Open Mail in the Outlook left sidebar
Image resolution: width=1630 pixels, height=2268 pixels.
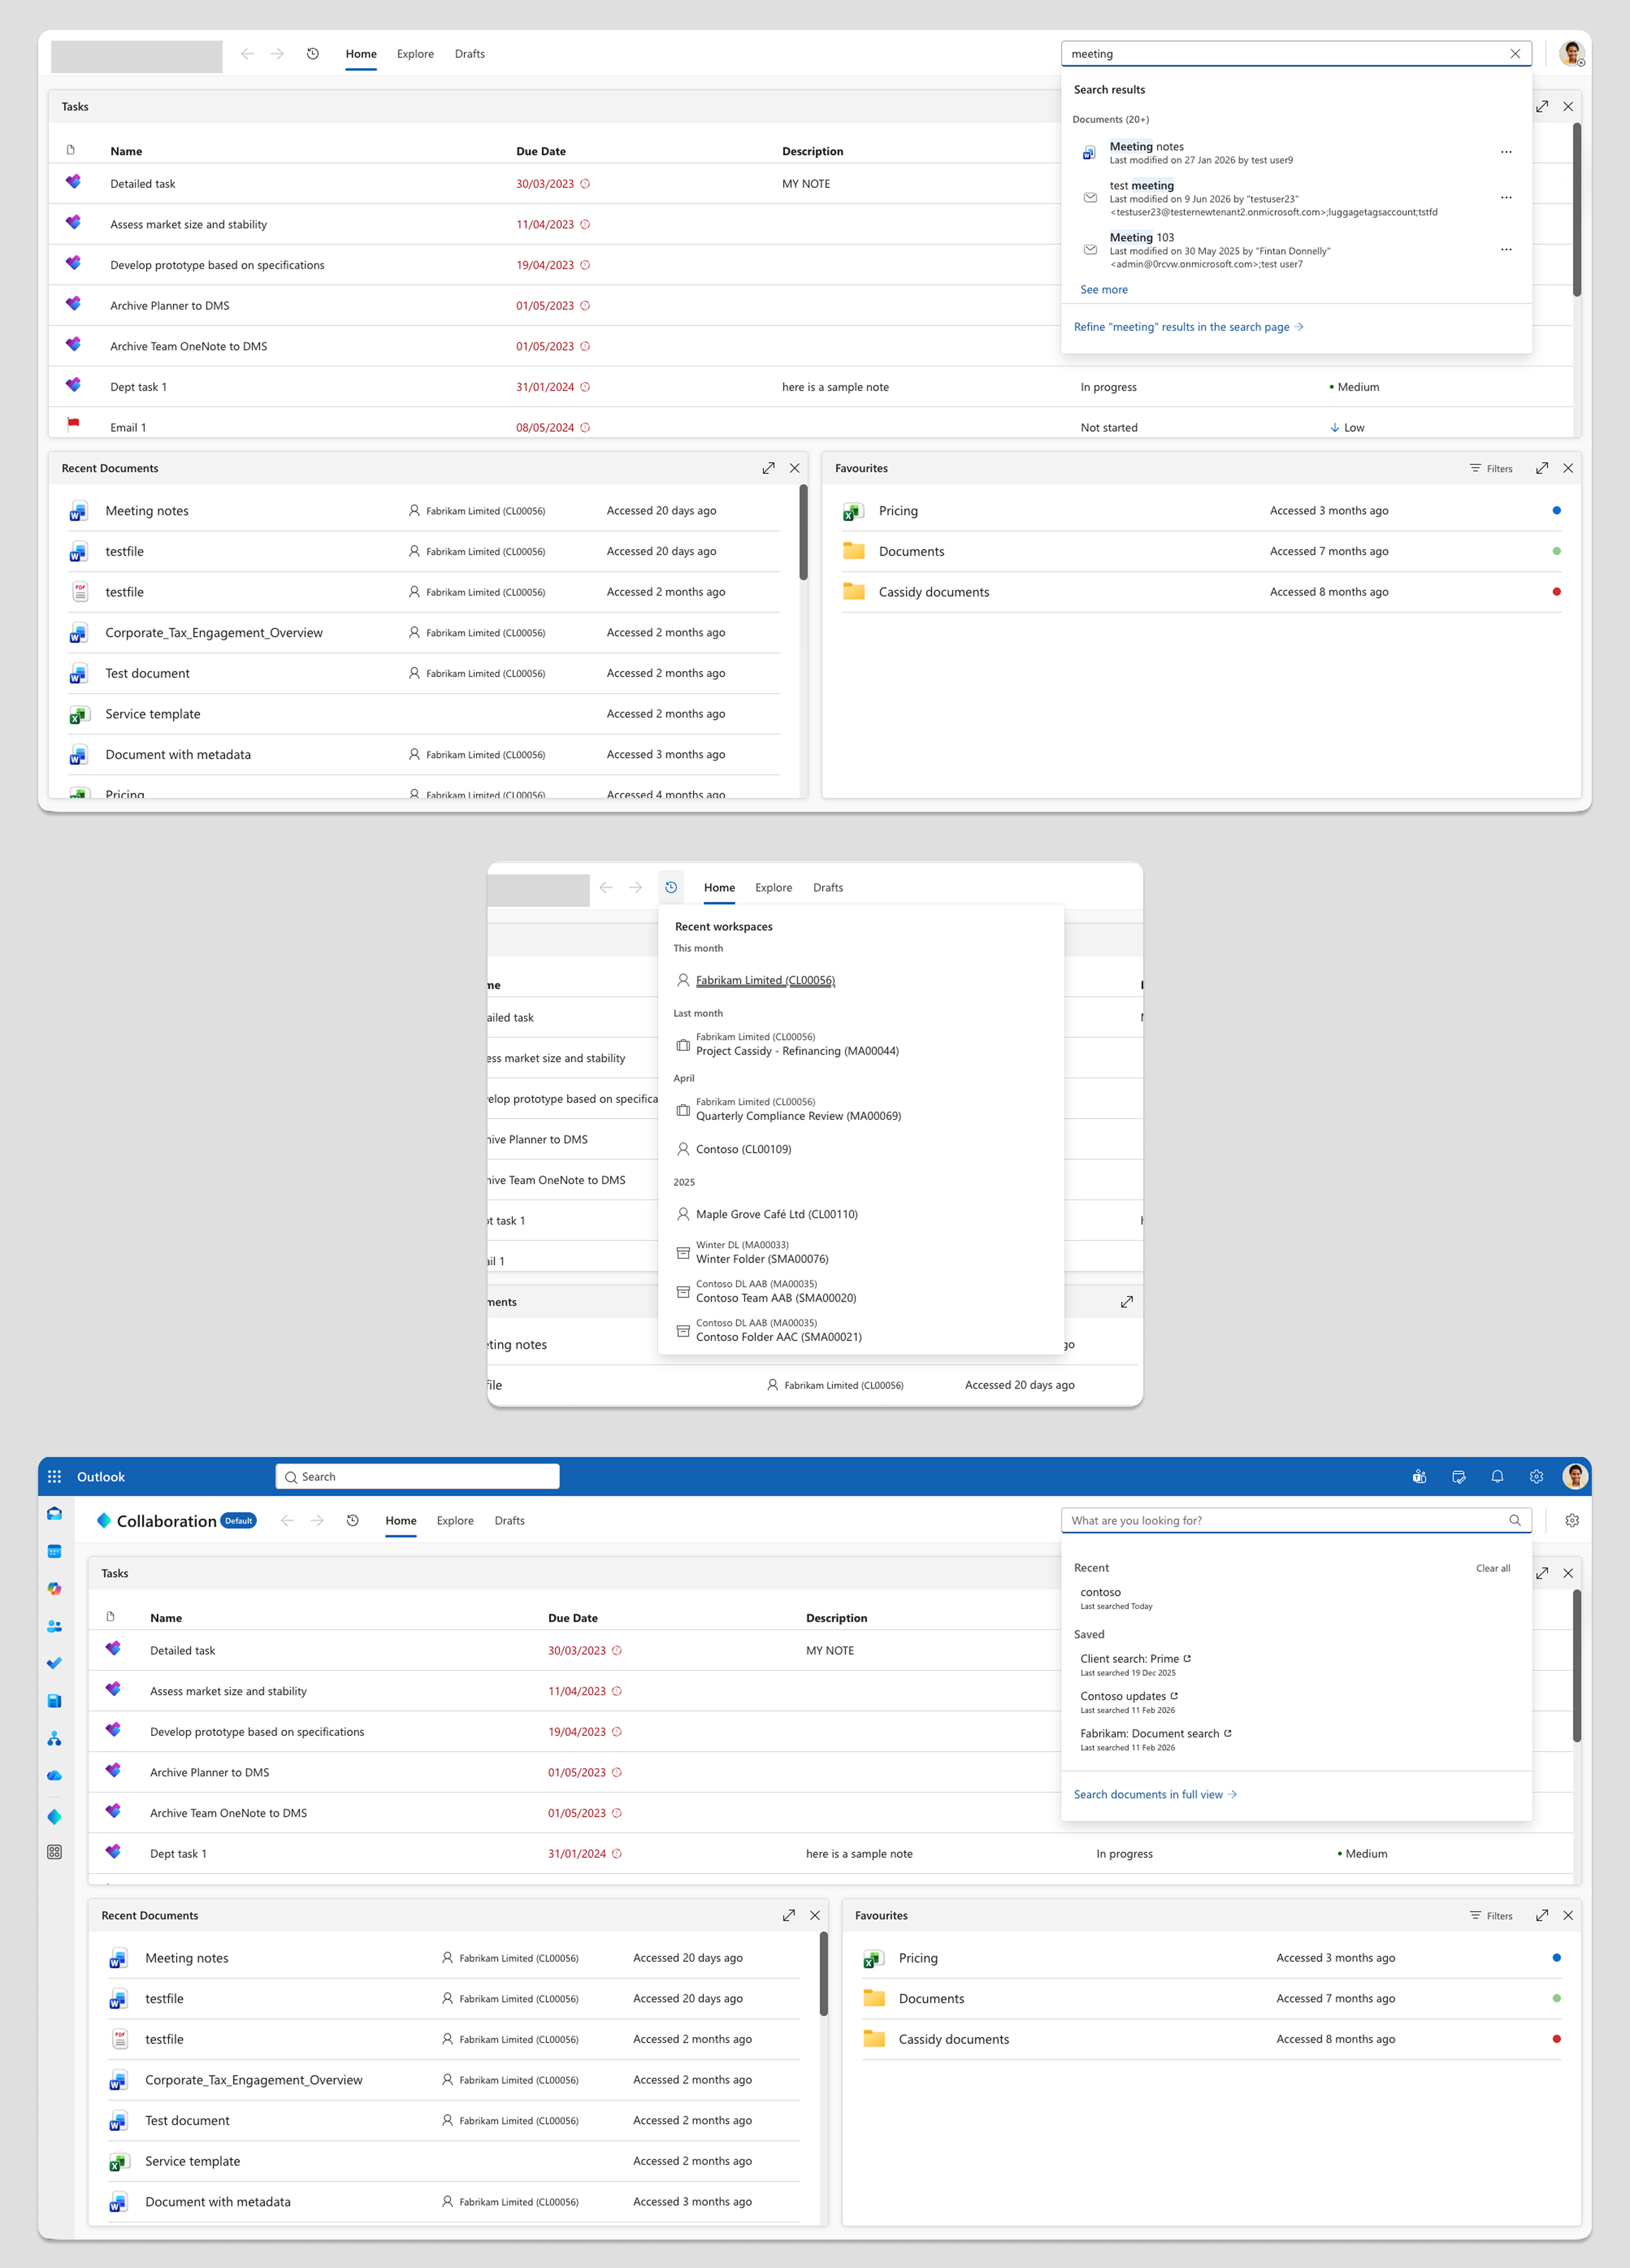click(55, 1513)
